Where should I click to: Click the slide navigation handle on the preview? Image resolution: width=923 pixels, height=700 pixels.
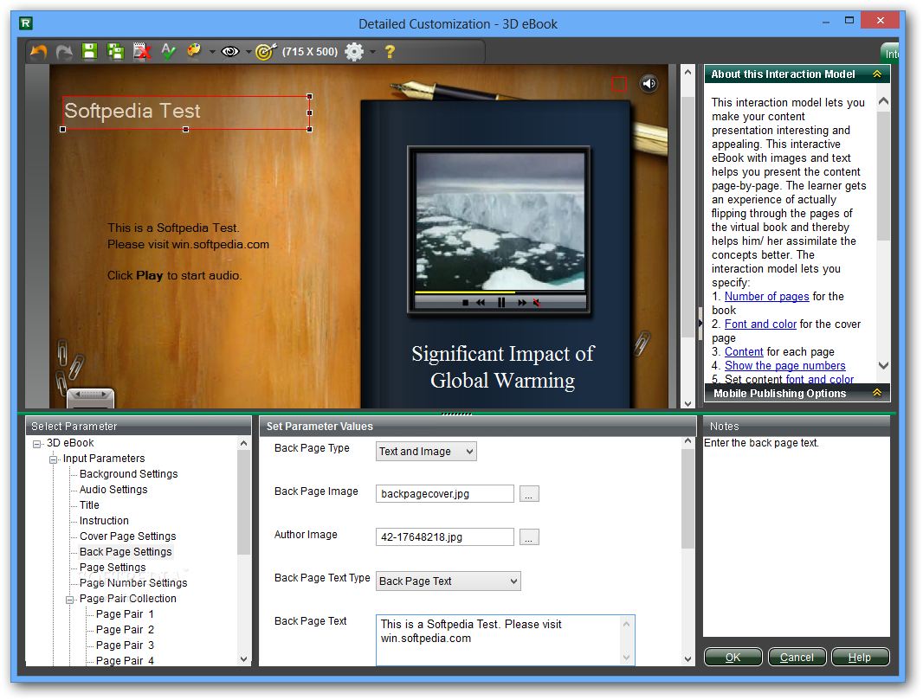click(x=90, y=397)
